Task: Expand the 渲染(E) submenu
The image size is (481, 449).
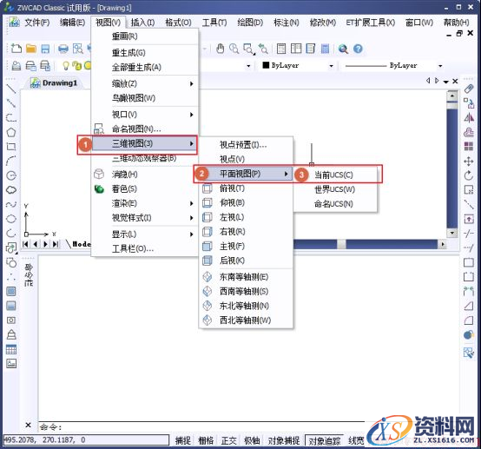Action: coord(145,203)
